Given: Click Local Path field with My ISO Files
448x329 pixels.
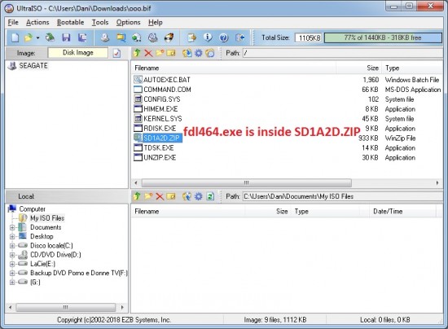Looking at the screenshot, I should 343,196.
